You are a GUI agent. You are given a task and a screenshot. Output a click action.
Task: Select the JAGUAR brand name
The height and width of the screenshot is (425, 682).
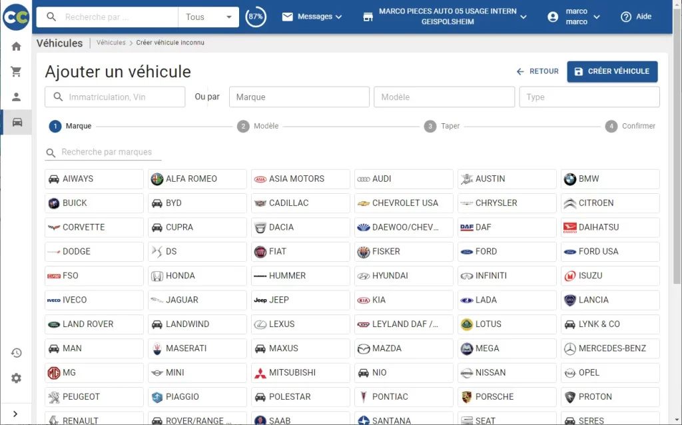pyautogui.click(x=182, y=300)
